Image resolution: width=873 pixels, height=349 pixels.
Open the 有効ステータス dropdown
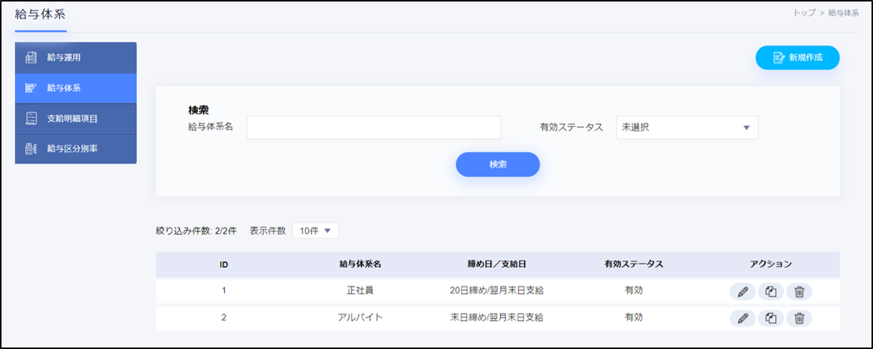(x=686, y=128)
